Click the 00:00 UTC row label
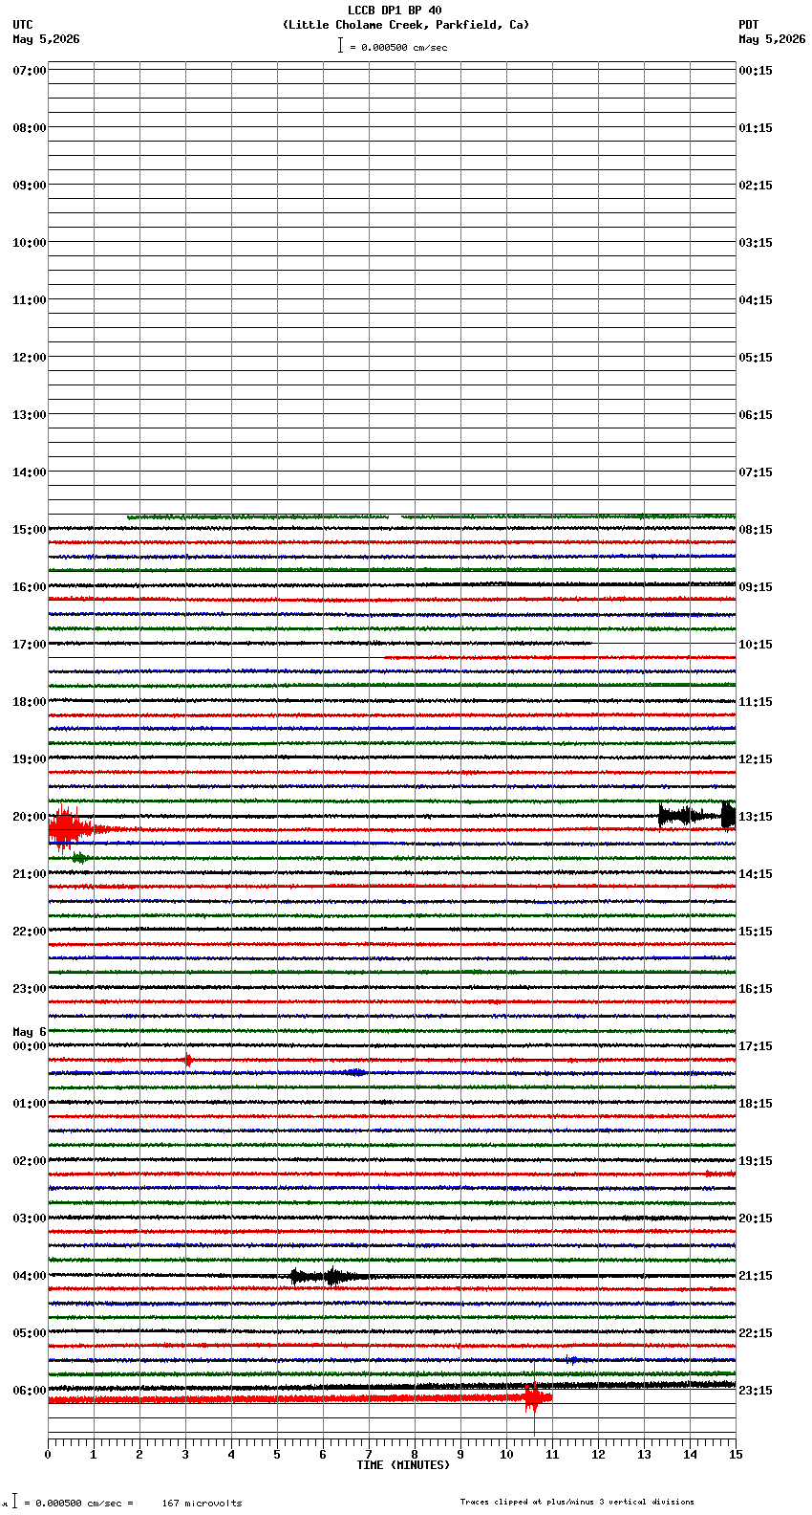This screenshot has height=1515, width=812. 30,1046
